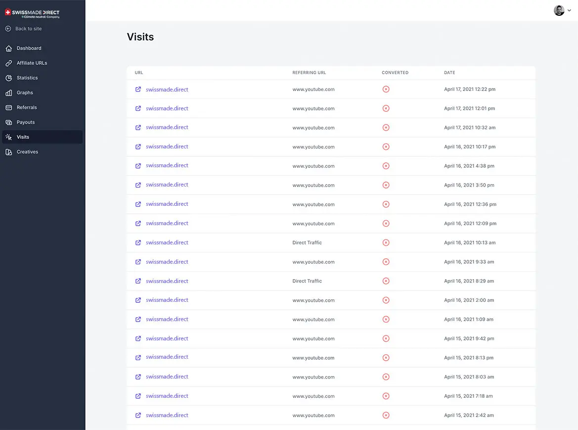Click the Swissmade Direct logo

tap(32, 13)
